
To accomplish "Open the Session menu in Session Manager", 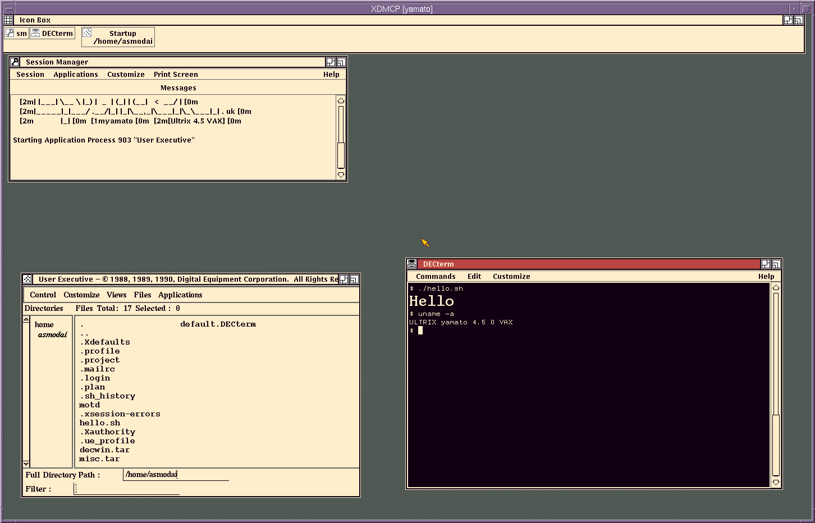I will (30, 74).
